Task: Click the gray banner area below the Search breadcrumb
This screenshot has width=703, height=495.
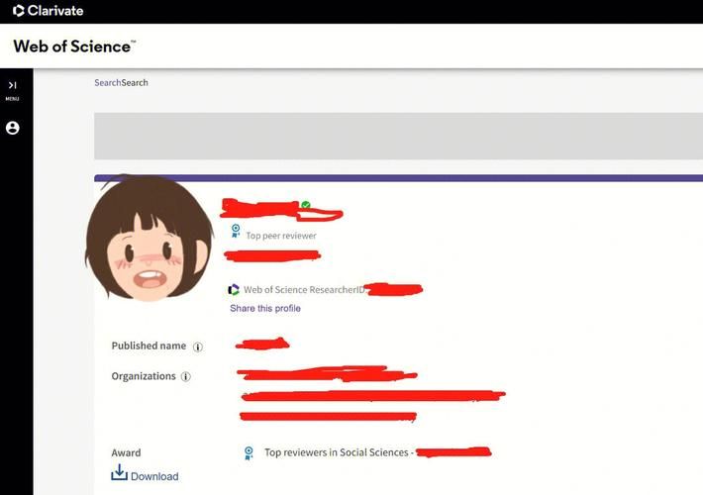Action: (399, 136)
